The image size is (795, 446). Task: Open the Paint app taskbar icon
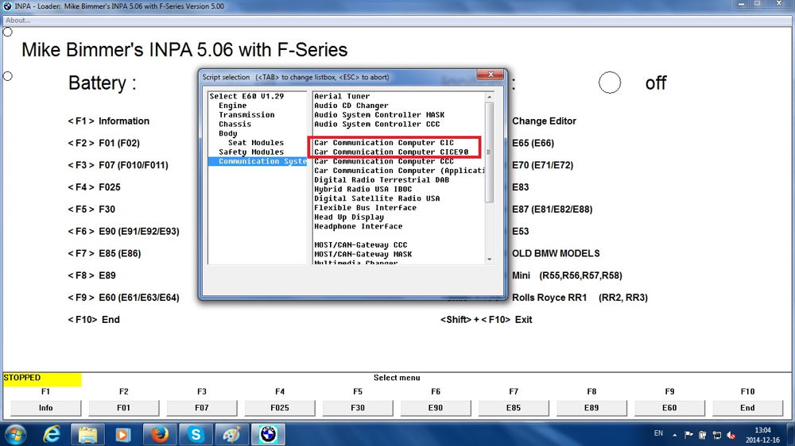[x=231, y=434]
